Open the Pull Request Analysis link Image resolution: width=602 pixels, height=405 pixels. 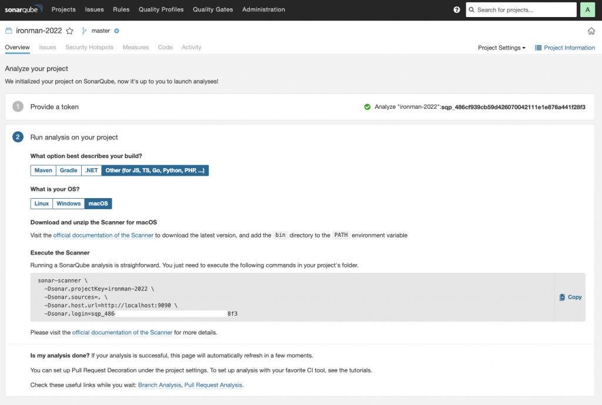(213, 385)
